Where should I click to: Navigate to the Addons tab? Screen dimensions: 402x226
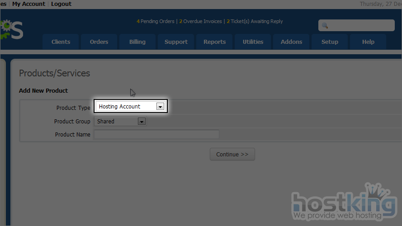[x=291, y=42]
